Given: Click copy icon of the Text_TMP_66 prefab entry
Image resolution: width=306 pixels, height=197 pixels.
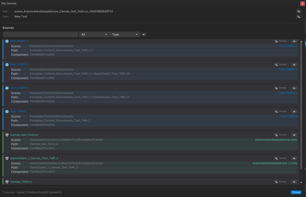Looking at the screenshot, I should point(276,64).
